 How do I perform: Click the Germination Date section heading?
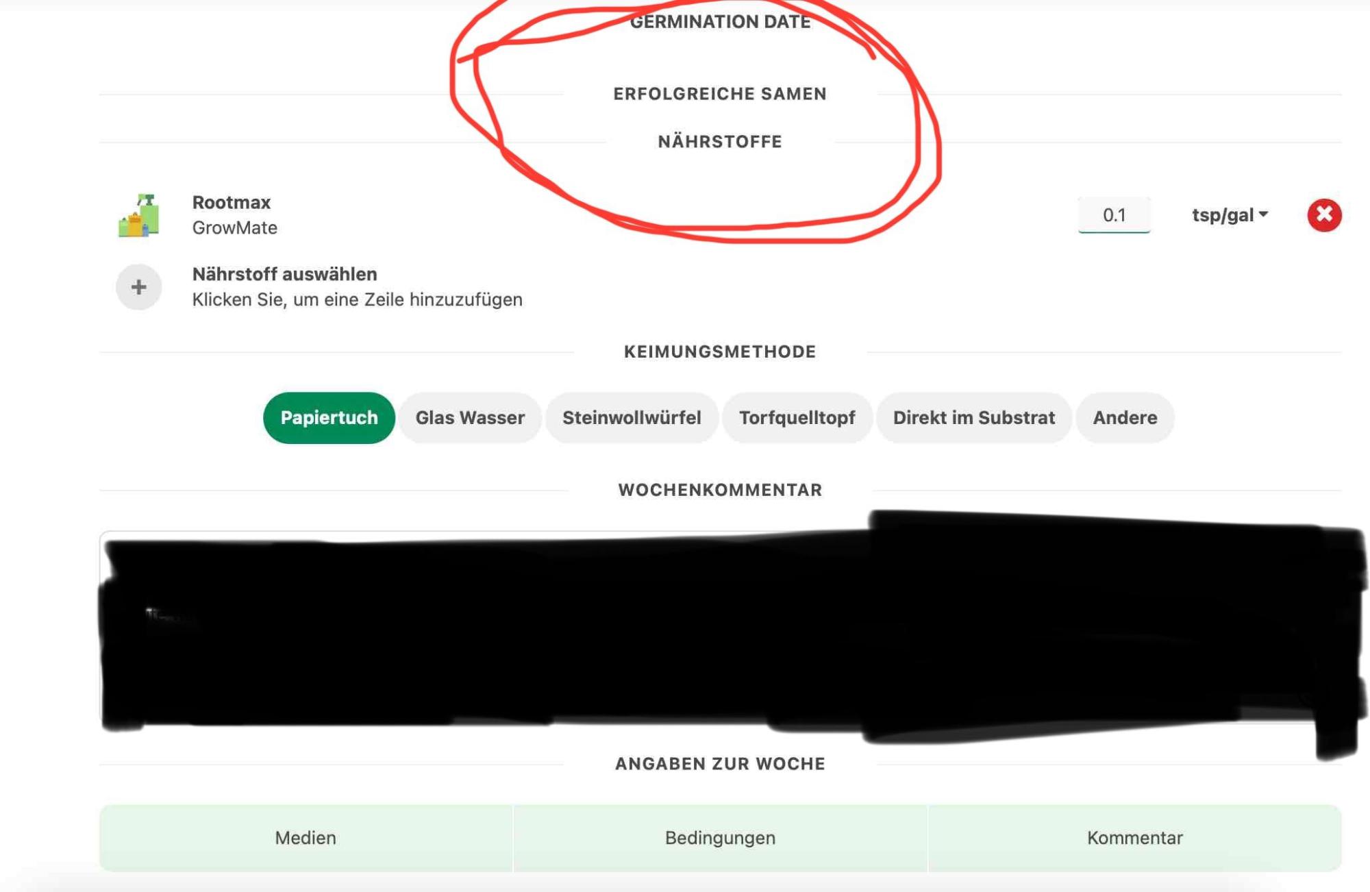(721, 22)
